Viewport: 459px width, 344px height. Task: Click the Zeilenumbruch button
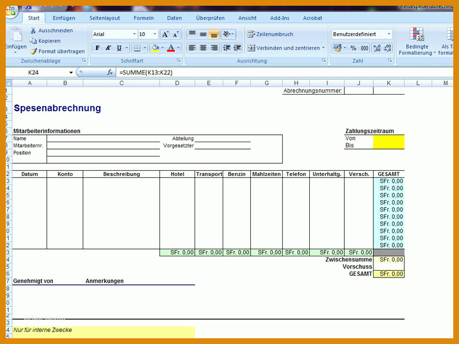(270, 34)
